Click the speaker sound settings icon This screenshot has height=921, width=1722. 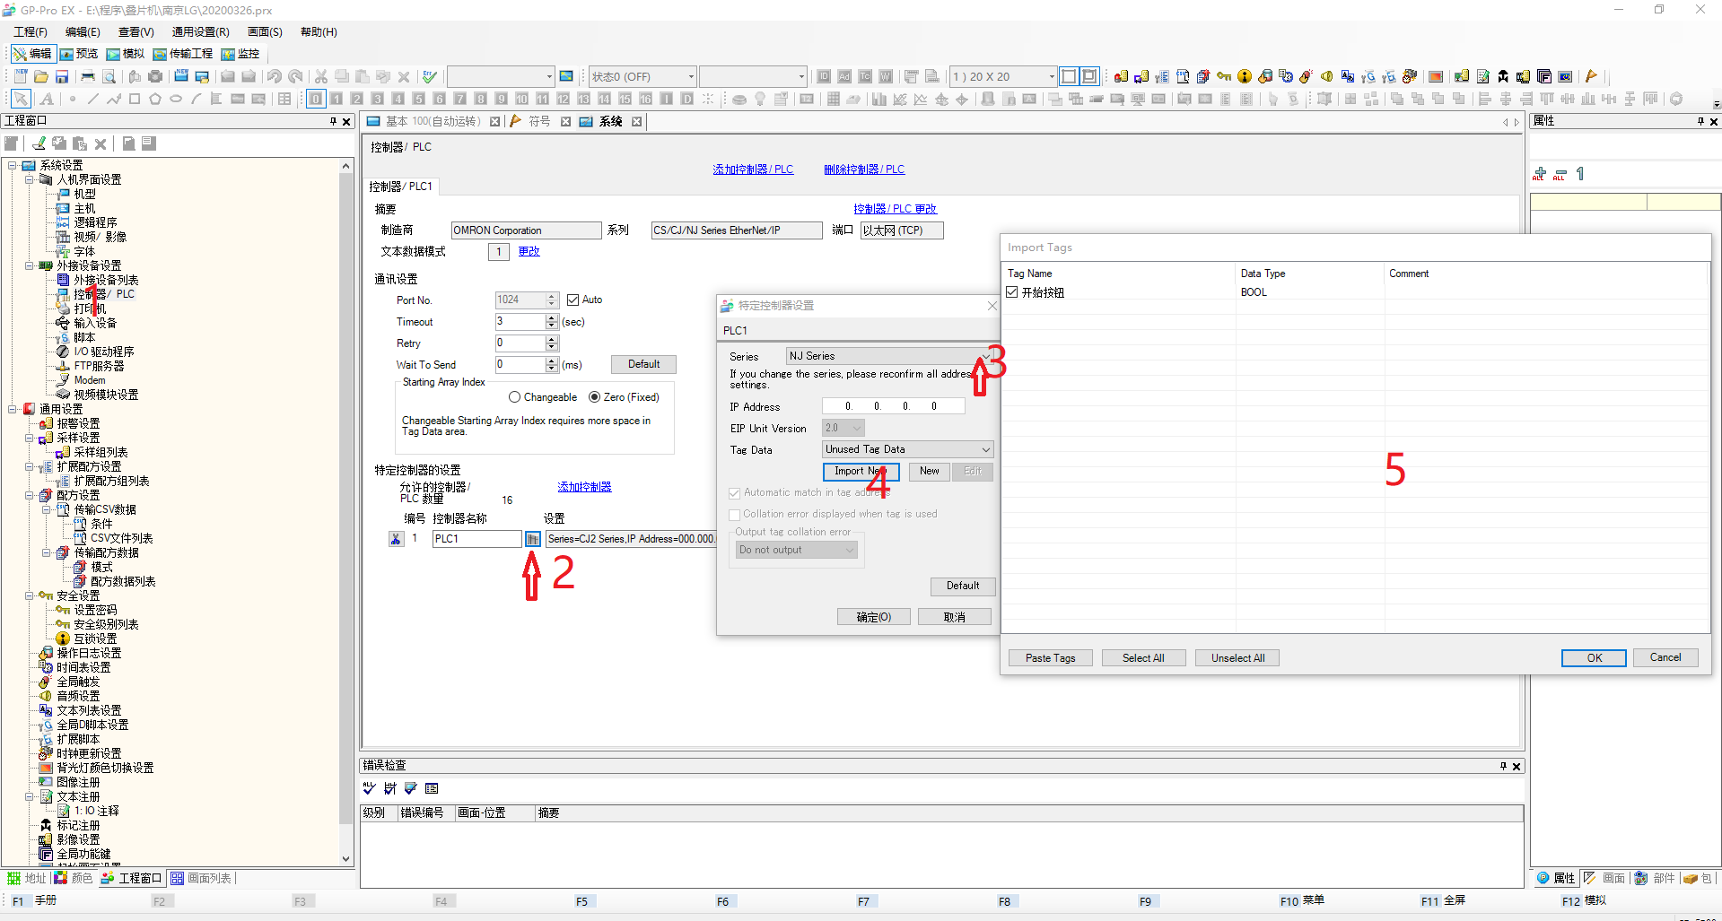[x=1326, y=77]
